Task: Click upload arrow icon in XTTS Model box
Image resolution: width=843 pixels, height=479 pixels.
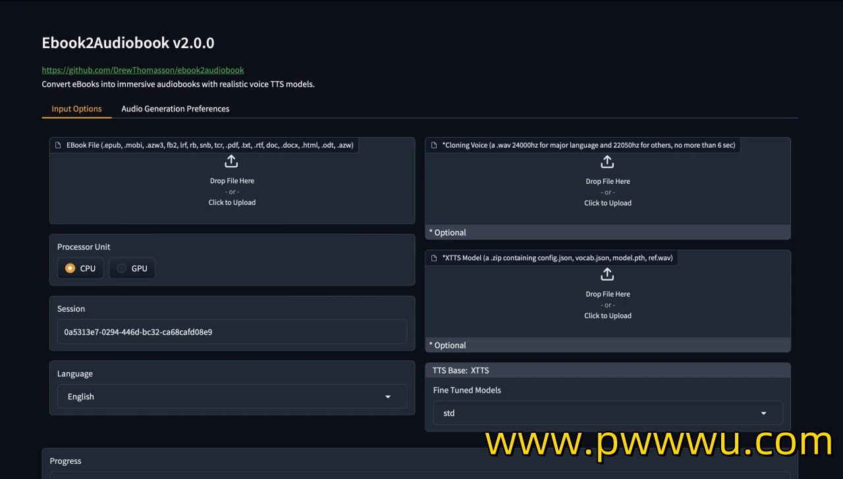Action: tap(607, 274)
